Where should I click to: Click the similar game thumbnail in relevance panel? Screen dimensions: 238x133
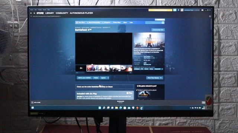pyautogui.click(x=144, y=94)
